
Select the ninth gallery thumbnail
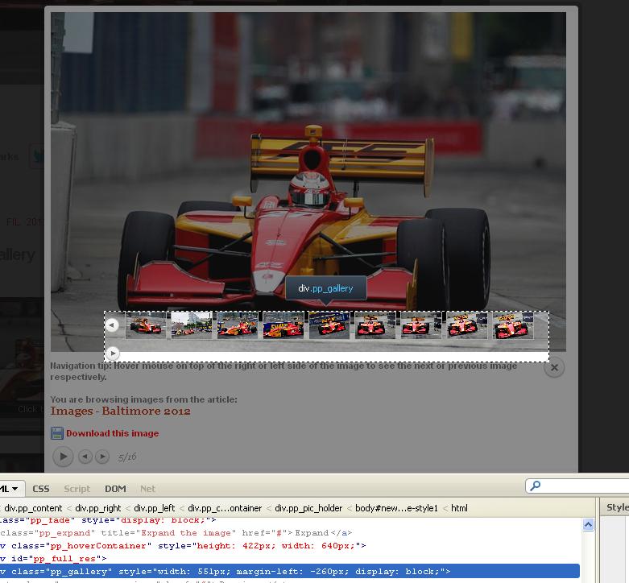pyautogui.click(x=513, y=325)
